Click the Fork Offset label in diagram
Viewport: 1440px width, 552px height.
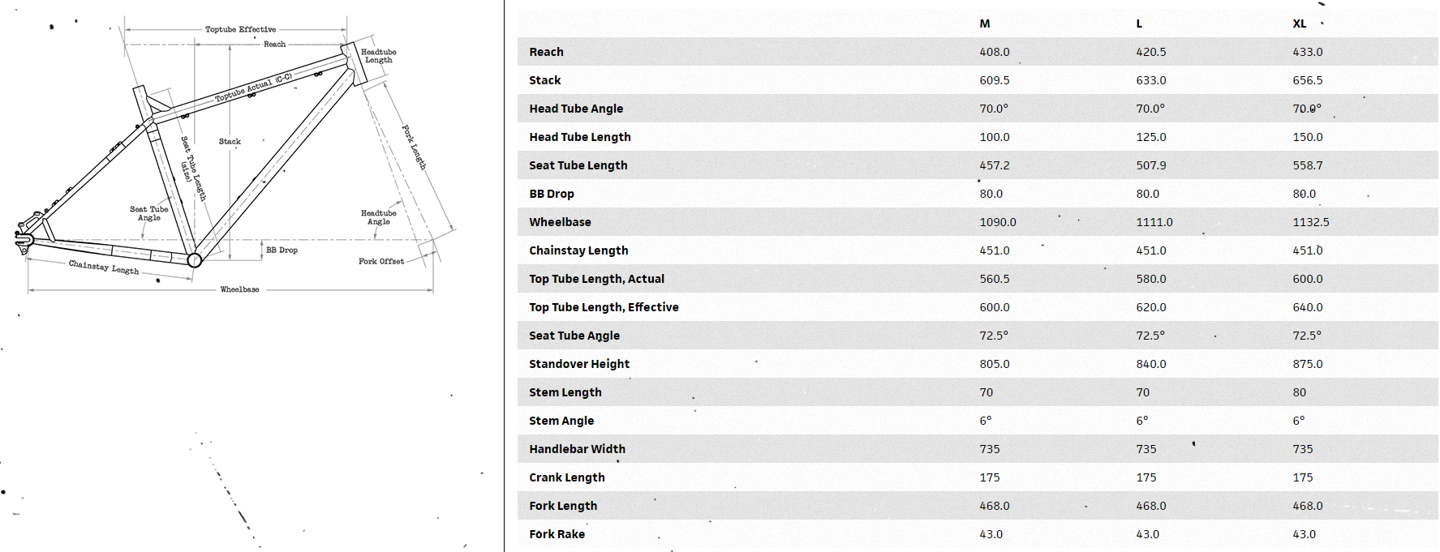[381, 261]
